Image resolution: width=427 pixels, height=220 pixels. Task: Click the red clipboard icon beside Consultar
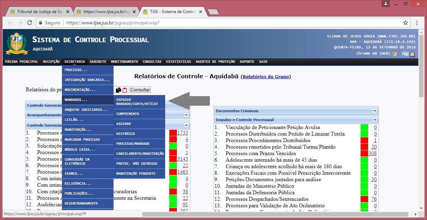point(125,90)
